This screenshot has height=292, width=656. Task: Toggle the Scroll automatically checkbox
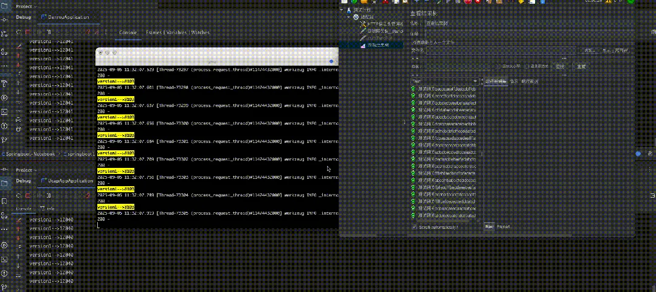pyautogui.click(x=415, y=227)
